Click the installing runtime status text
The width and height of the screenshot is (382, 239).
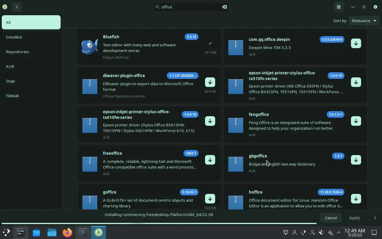159,215
